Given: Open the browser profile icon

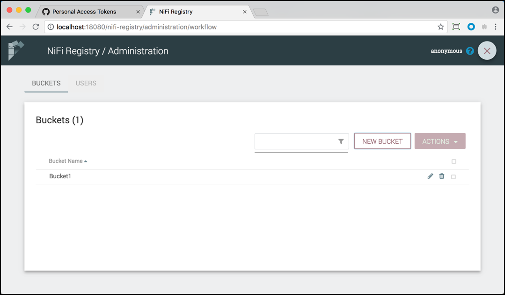Looking at the screenshot, I should pos(495,9).
